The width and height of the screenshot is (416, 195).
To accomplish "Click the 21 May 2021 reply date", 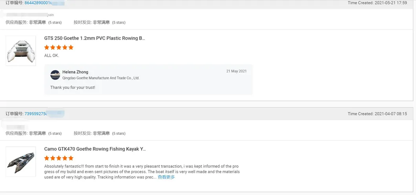I will pyautogui.click(x=236, y=71).
